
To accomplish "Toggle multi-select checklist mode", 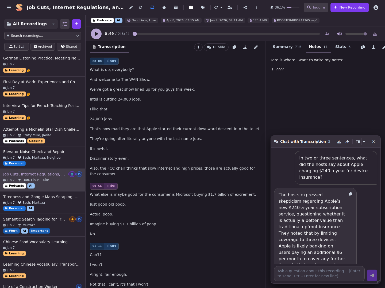I will pyautogui.click(x=65, y=24).
